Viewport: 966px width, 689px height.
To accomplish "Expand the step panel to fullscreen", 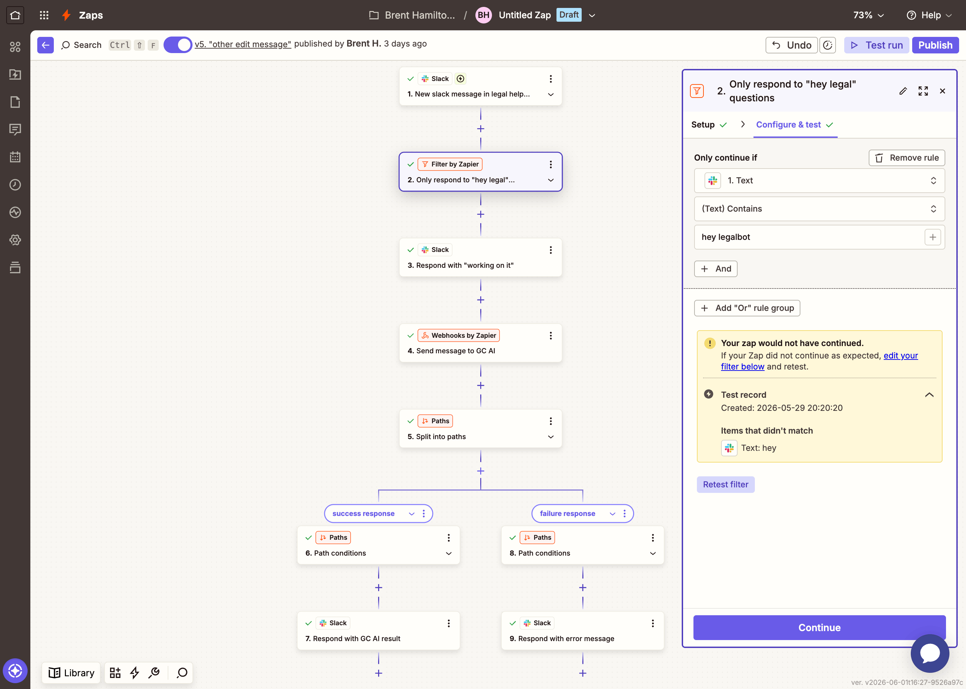I will (923, 91).
